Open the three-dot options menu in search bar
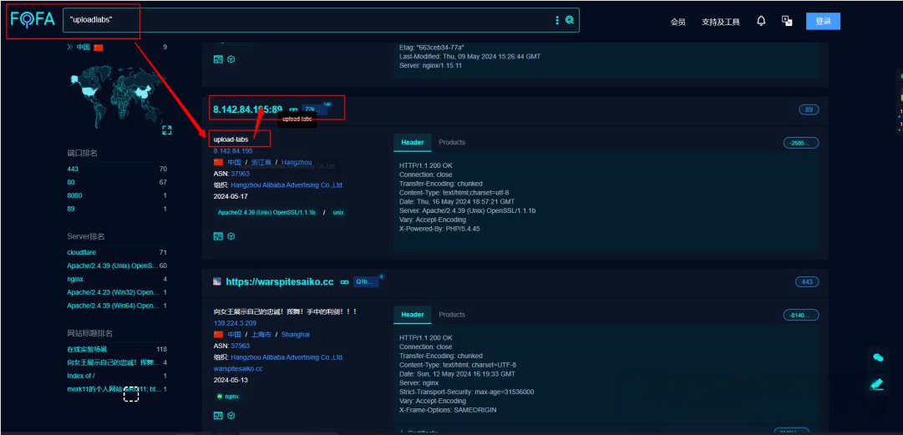Image resolution: width=903 pixels, height=435 pixels. click(x=557, y=20)
